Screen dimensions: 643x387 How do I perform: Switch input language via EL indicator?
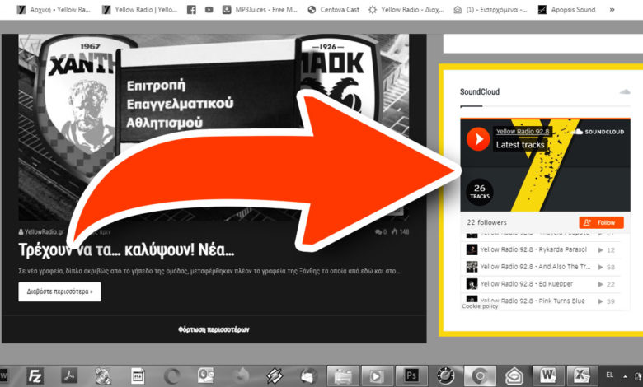pyautogui.click(x=612, y=375)
